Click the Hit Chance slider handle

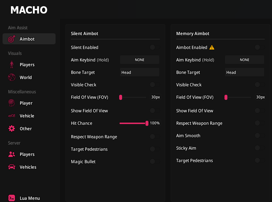tap(147, 123)
